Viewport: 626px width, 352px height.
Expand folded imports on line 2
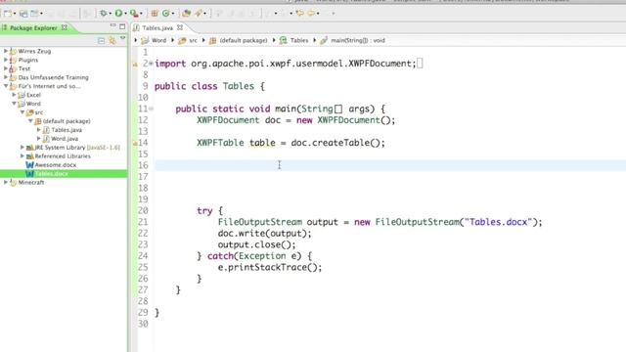[x=151, y=63]
